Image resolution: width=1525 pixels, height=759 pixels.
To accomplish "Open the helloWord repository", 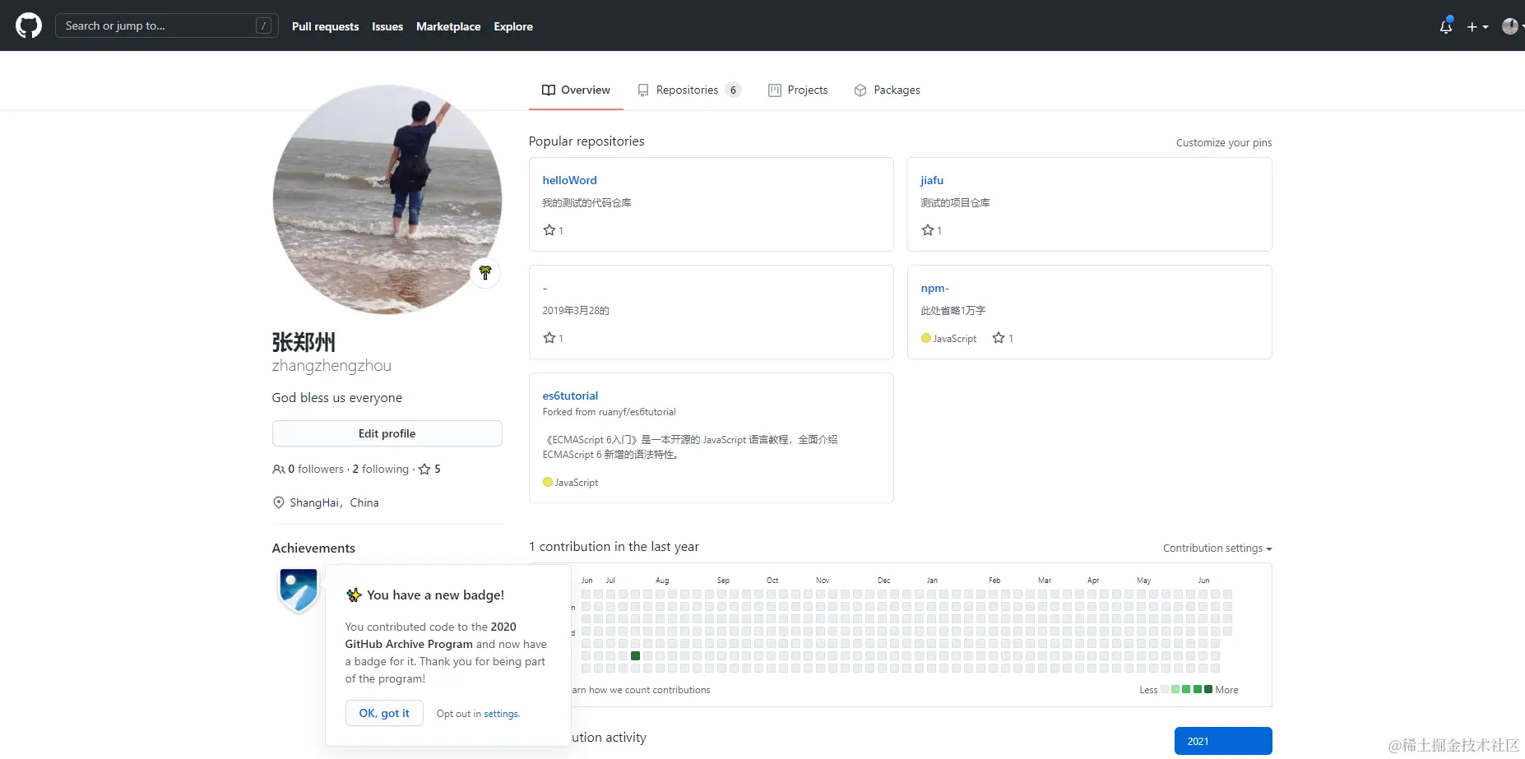I will [x=570, y=180].
